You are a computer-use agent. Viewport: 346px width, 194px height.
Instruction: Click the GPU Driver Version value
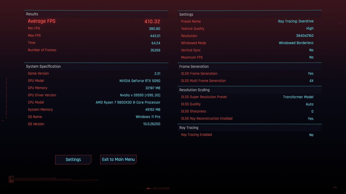tap(140, 95)
